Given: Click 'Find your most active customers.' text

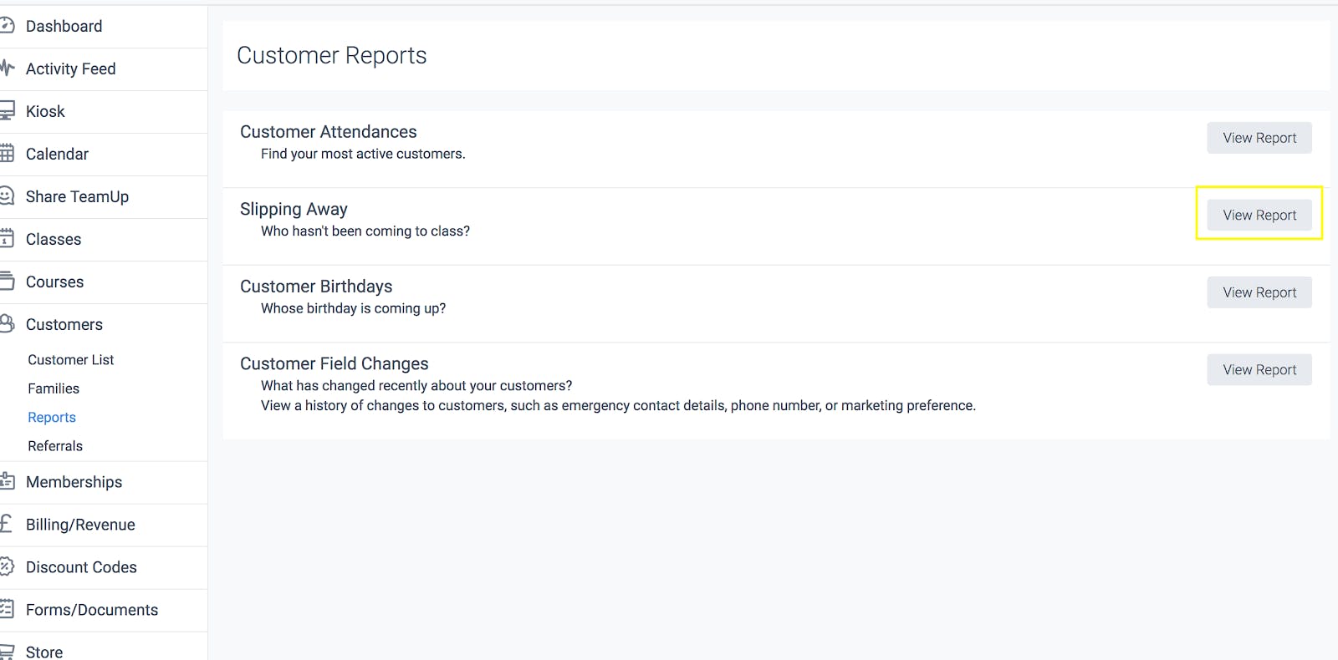Looking at the screenshot, I should (363, 154).
